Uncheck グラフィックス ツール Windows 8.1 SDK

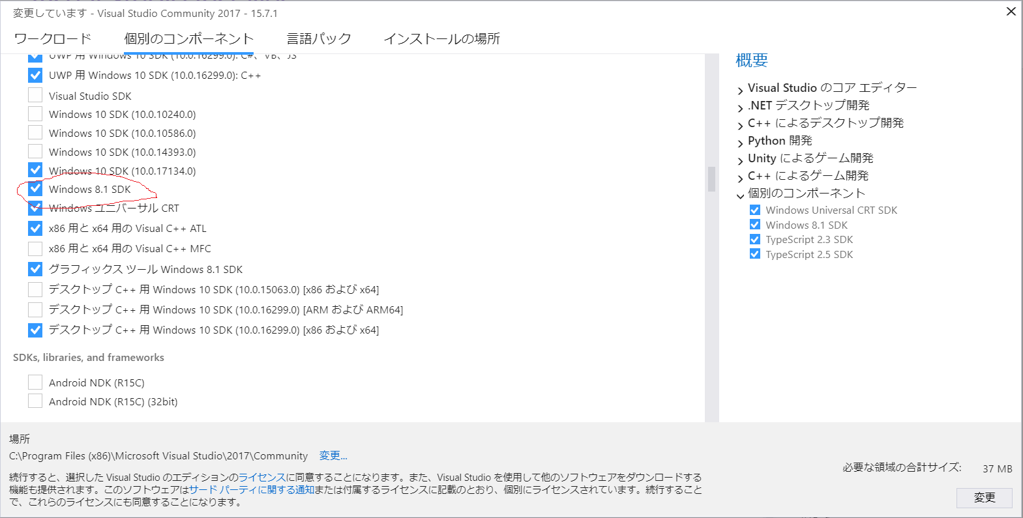coord(35,268)
